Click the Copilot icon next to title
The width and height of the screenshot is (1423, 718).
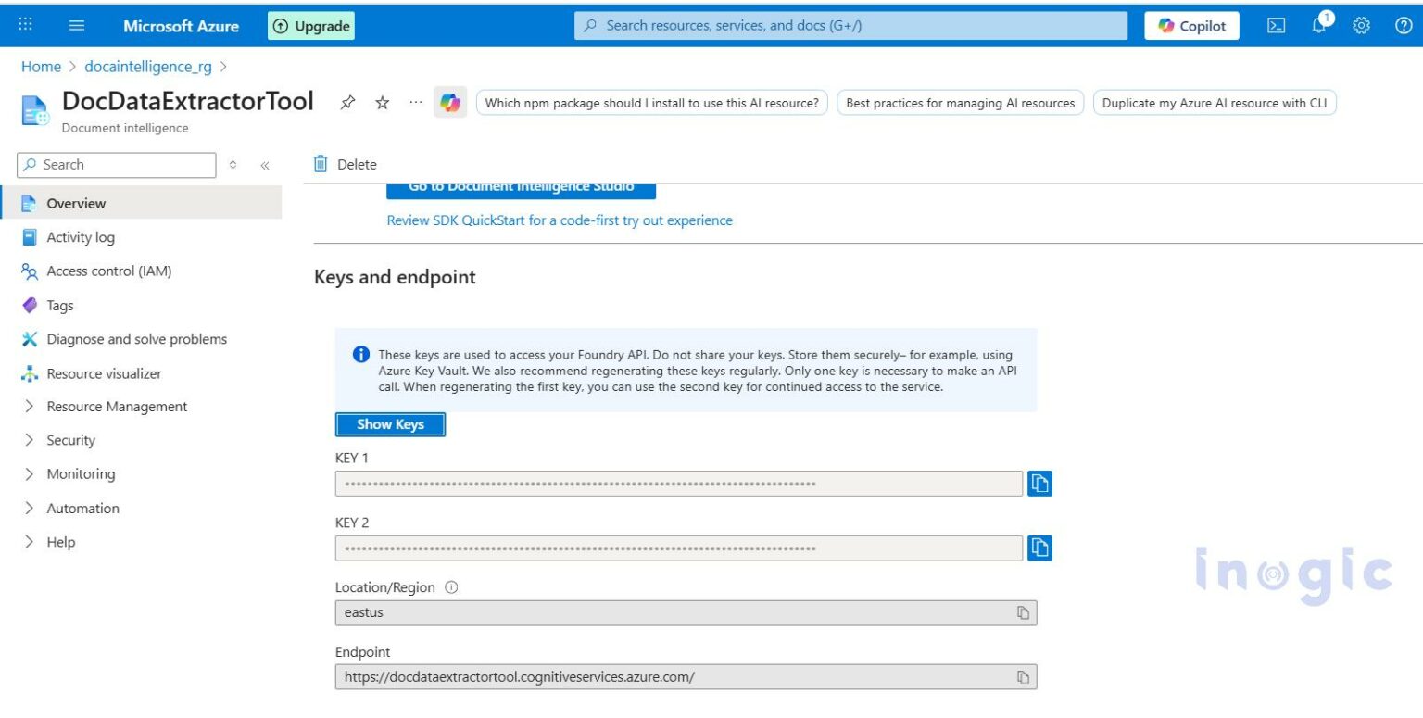pos(450,103)
